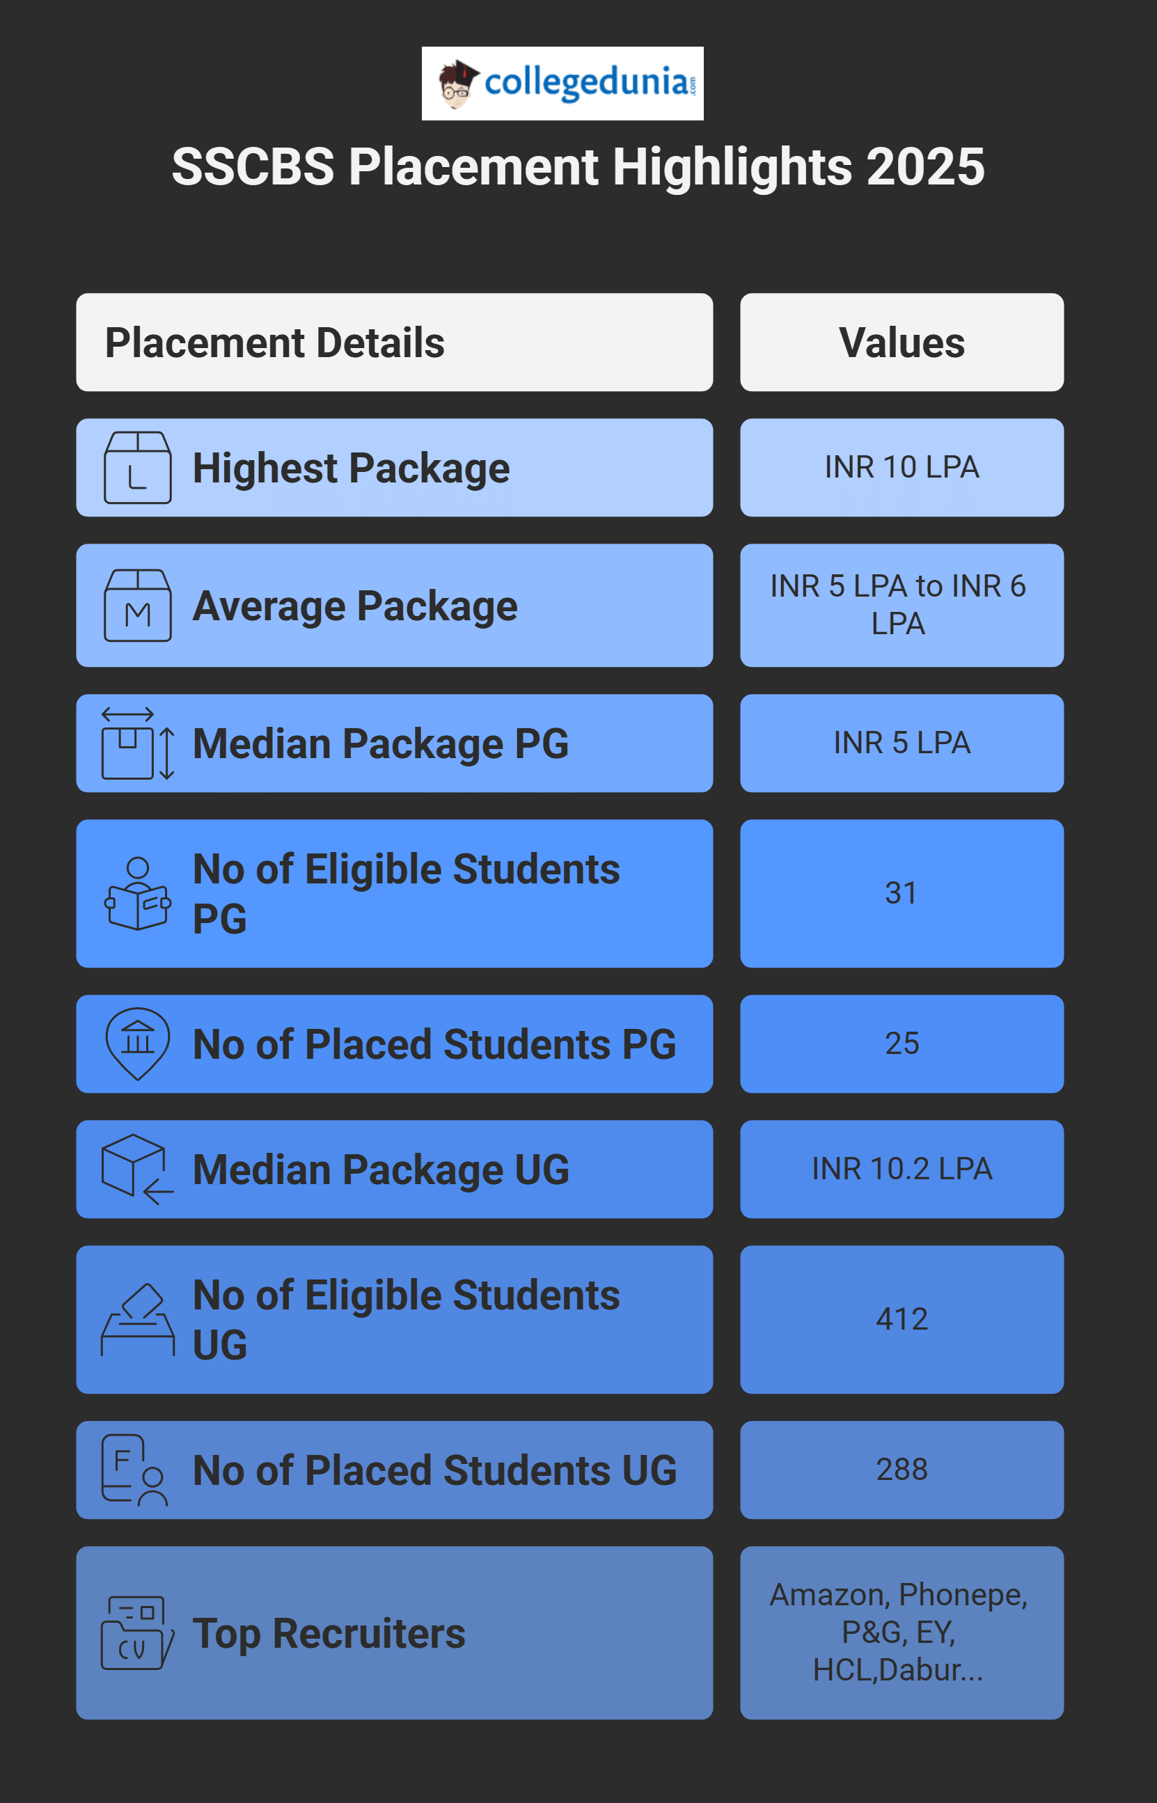Click the institution pin icon for Placed Students PG
Image resolution: width=1157 pixels, height=1803 pixels.
(x=137, y=1044)
